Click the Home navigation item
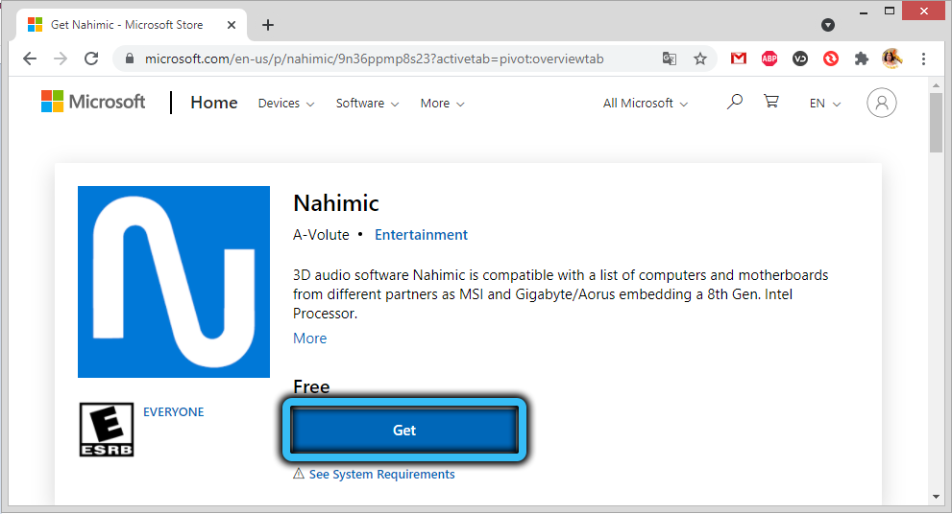The image size is (952, 514). coord(213,103)
